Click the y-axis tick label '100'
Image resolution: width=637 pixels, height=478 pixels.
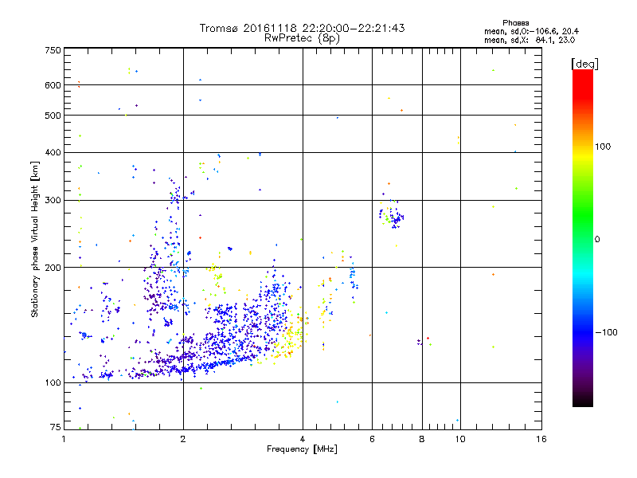[53, 383]
